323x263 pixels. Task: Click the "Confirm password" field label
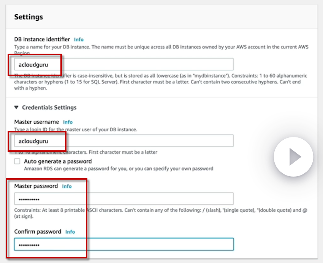tap(38, 231)
